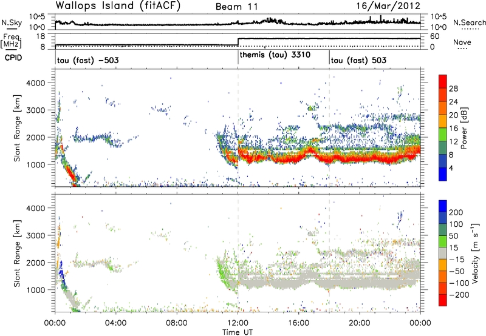486x336 pixels.
Task: Click the frequency step-up at 12:00
Action: [238, 42]
